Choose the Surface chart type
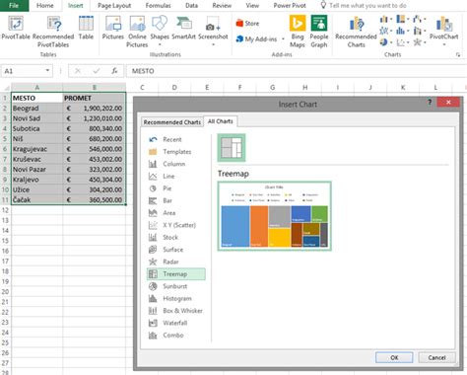This screenshot has width=467, height=375. point(176,250)
